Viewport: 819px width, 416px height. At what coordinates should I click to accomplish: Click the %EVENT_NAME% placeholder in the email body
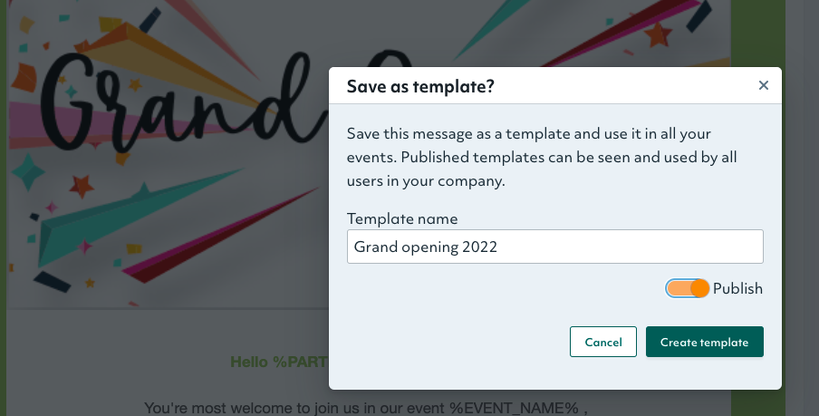pyautogui.click(x=514, y=408)
